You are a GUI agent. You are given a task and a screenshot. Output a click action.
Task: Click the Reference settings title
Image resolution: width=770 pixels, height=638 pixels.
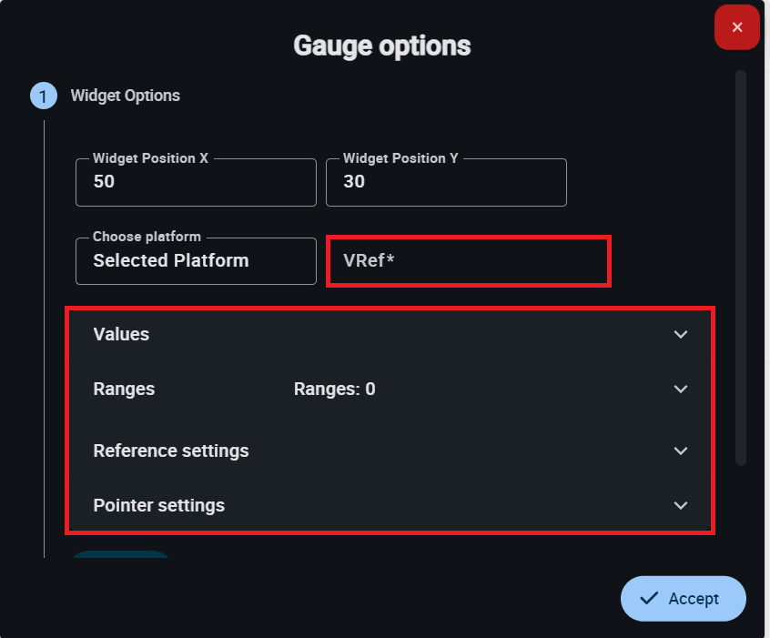171,451
